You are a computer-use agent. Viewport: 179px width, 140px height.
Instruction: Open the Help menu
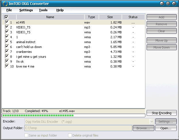60,10
